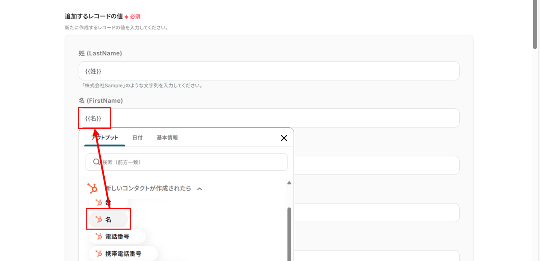Click the 検索（前方一致）search box
Screen dimensions: 540x261
[x=186, y=162]
